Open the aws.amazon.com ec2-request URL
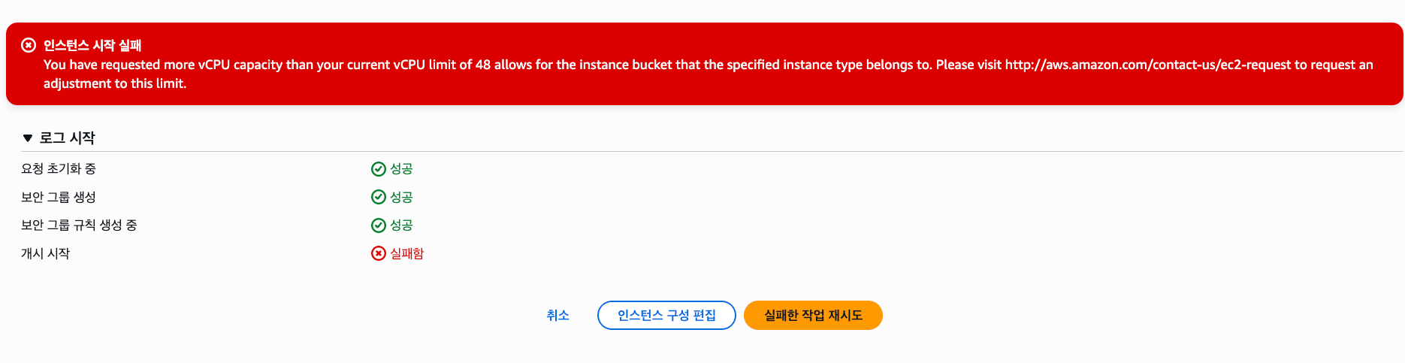 1147,65
